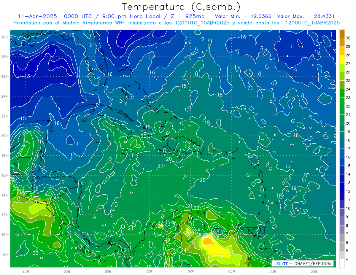The height and width of the screenshot is (275, 356).
Task: Click "Modelo Atmosferico WRF" in the subtitle
Action: (x=95, y=23)
